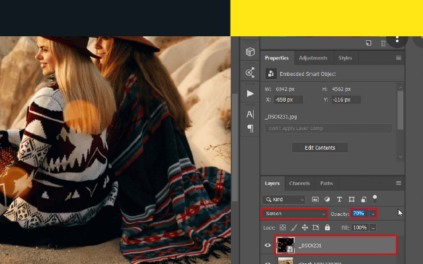Click the lock position move icon
423x264 pixels.
(305, 228)
